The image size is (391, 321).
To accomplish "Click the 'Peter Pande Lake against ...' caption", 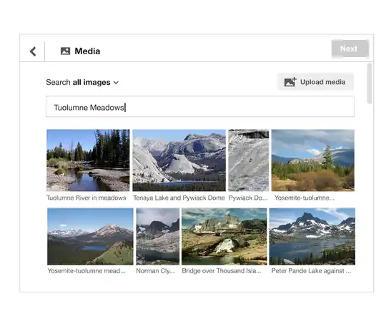I will (x=312, y=271).
